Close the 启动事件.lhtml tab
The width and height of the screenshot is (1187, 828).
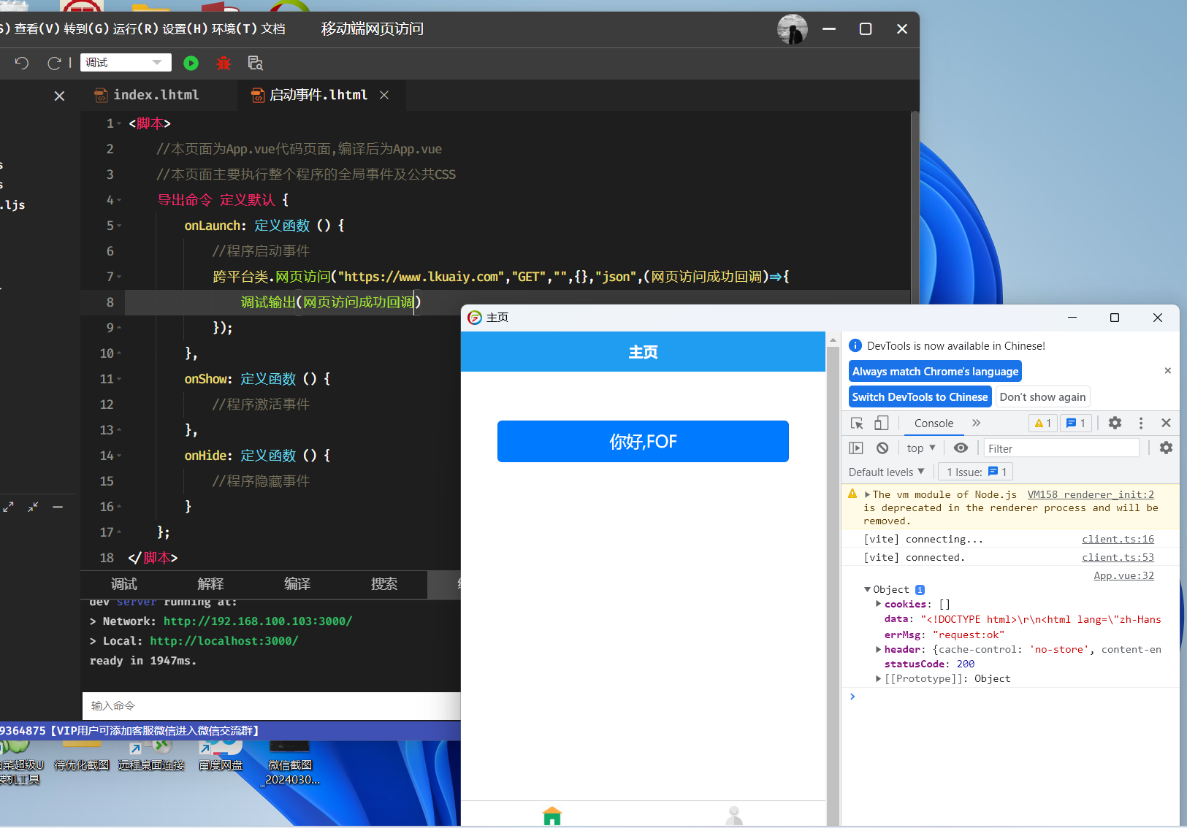pos(384,95)
